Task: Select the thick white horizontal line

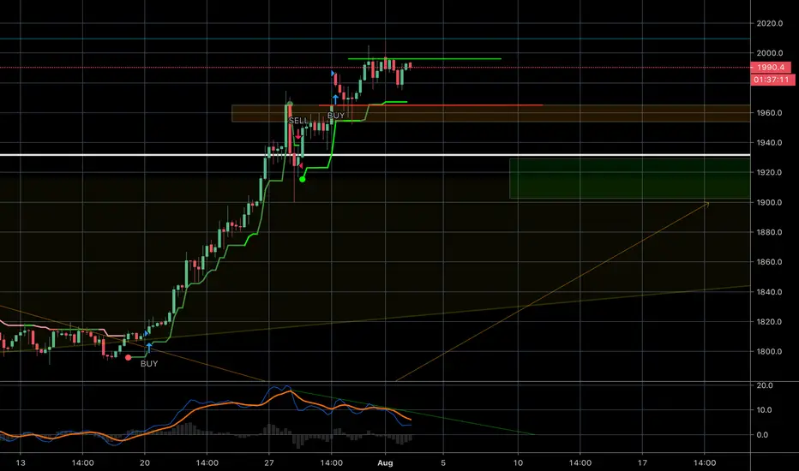Action: coord(375,155)
